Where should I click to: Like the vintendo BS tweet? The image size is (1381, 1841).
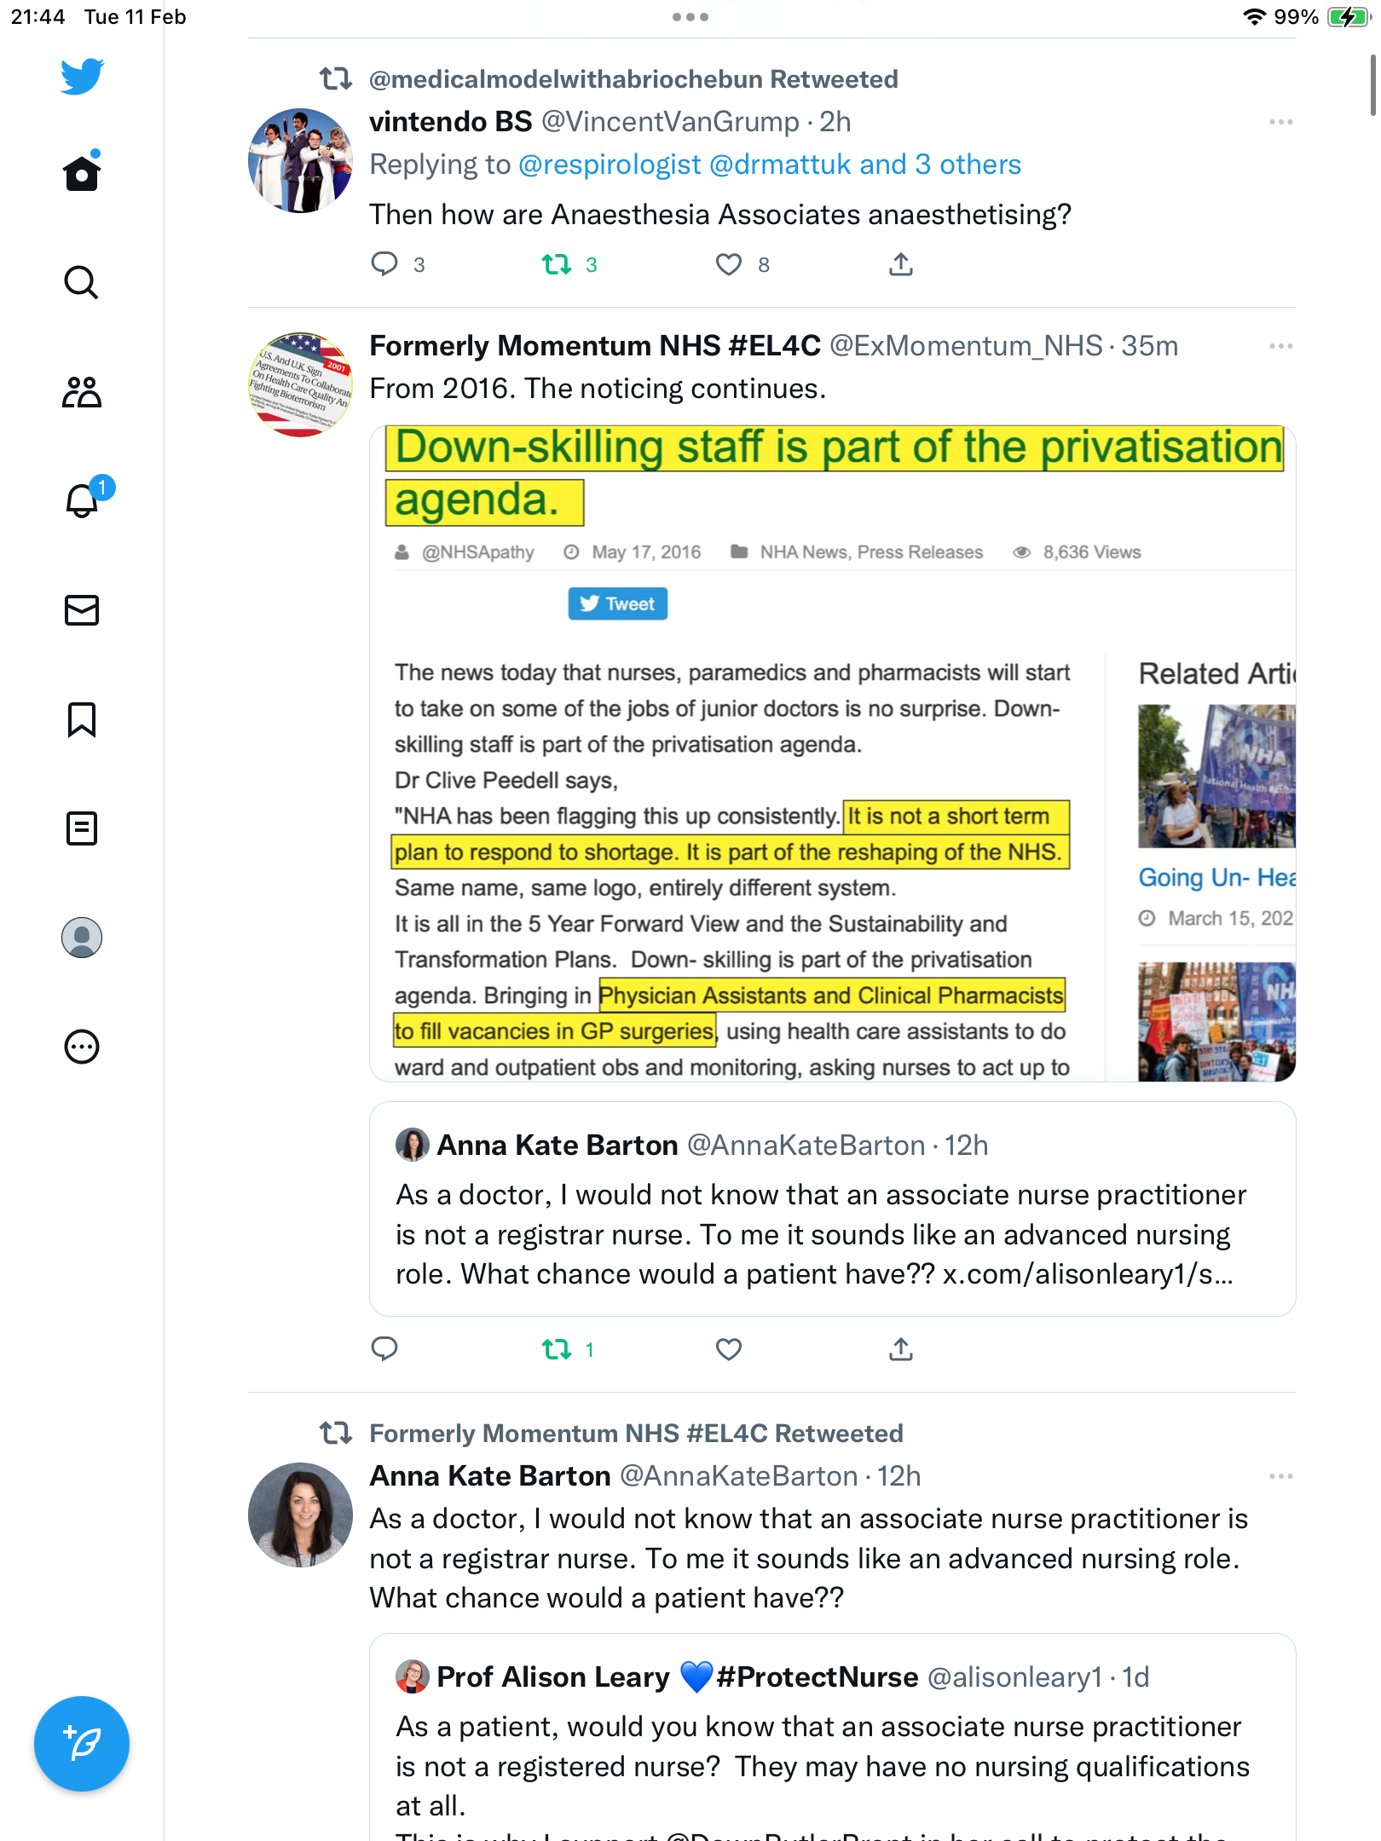[729, 265]
